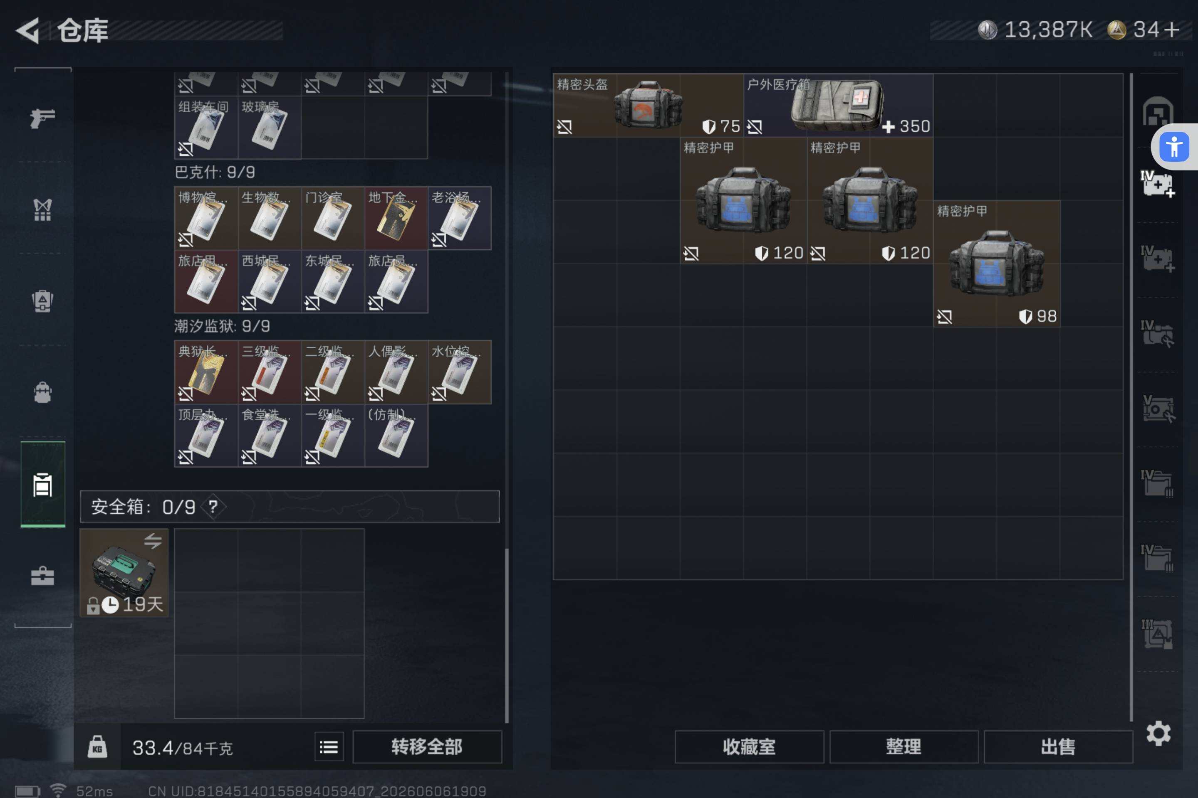Image resolution: width=1198 pixels, height=798 pixels.
Task: Select the 西城民 keycard
Action: [270, 281]
